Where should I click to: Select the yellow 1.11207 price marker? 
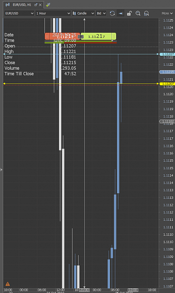(168, 84)
